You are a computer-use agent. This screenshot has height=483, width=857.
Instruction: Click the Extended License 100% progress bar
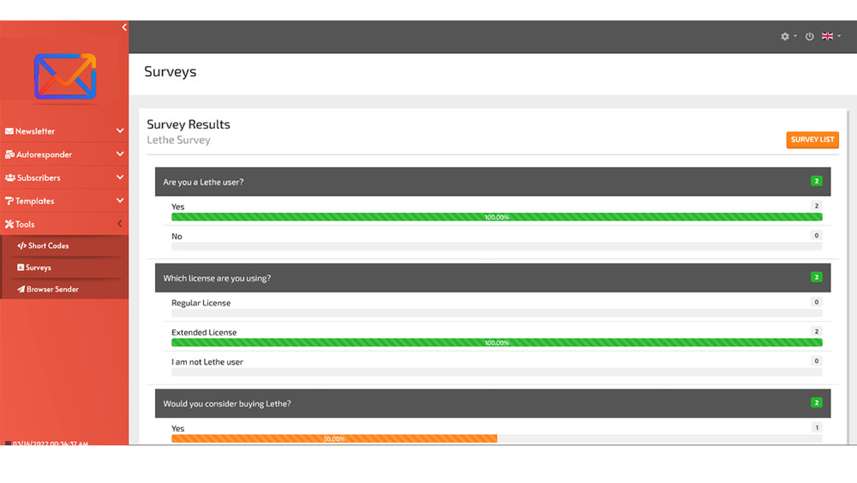497,343
